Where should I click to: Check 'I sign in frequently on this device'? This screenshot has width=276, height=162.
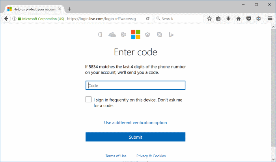(88, 100)
